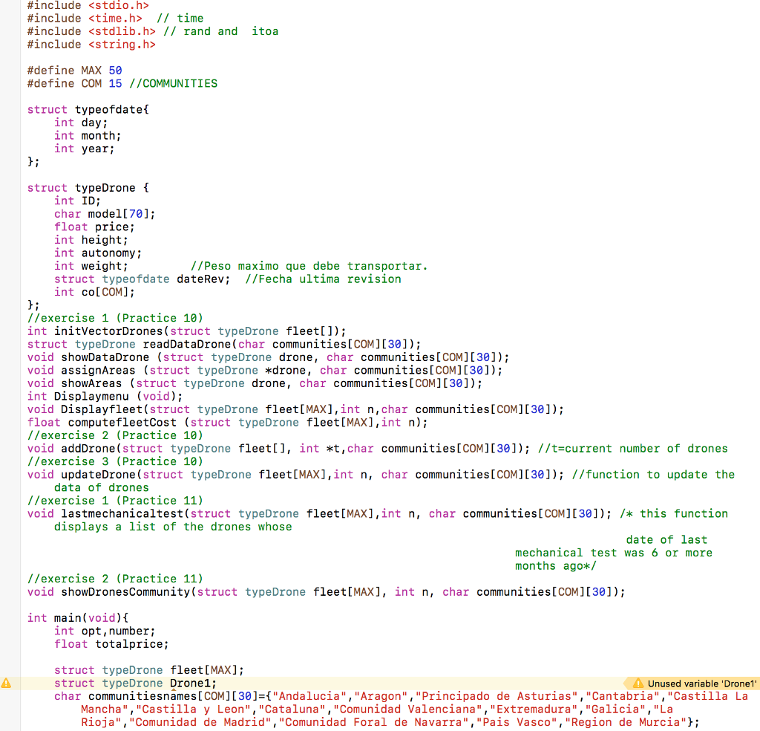This screenshot has height=731, width=760.
Task: Click the warning triangle in the left gutter
Action: coord(6,683)
